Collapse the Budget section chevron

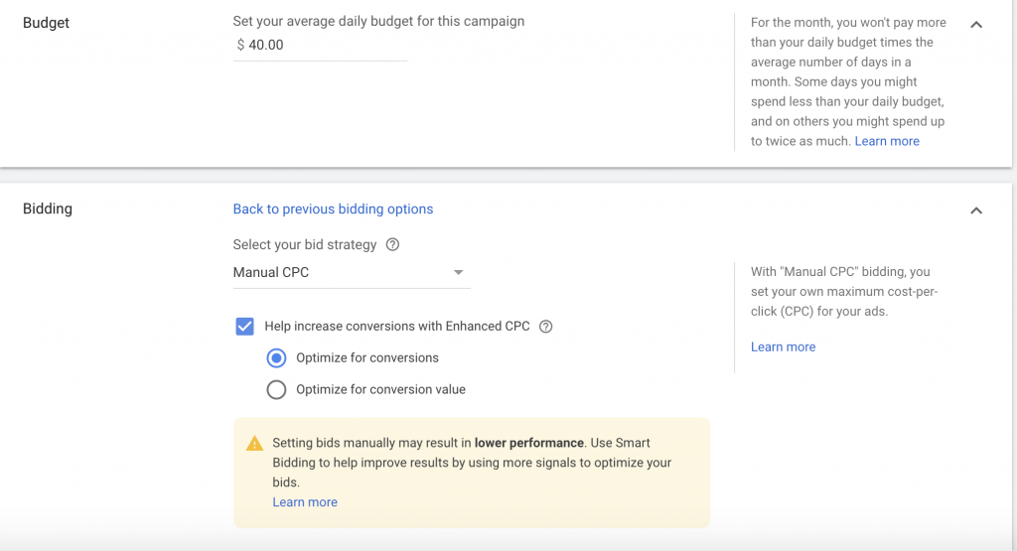point(976,25)
